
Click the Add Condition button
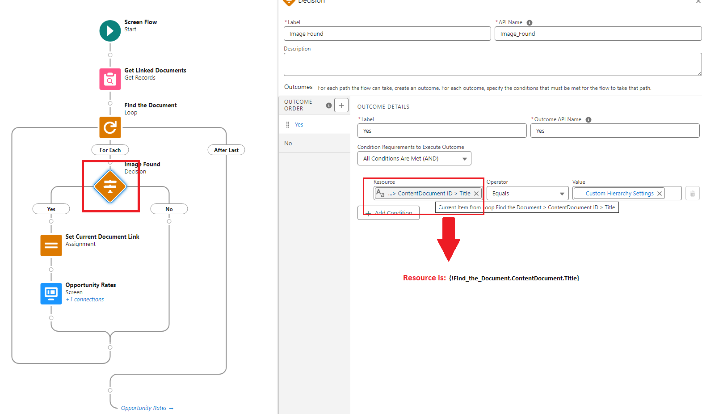tap(388, 213)
